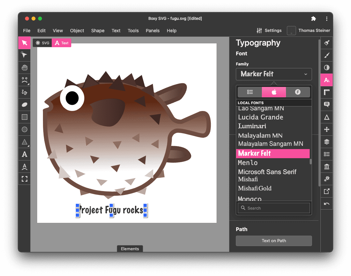Select the Text tool
The height and width of the screenshot is (276, 351).
24,154
